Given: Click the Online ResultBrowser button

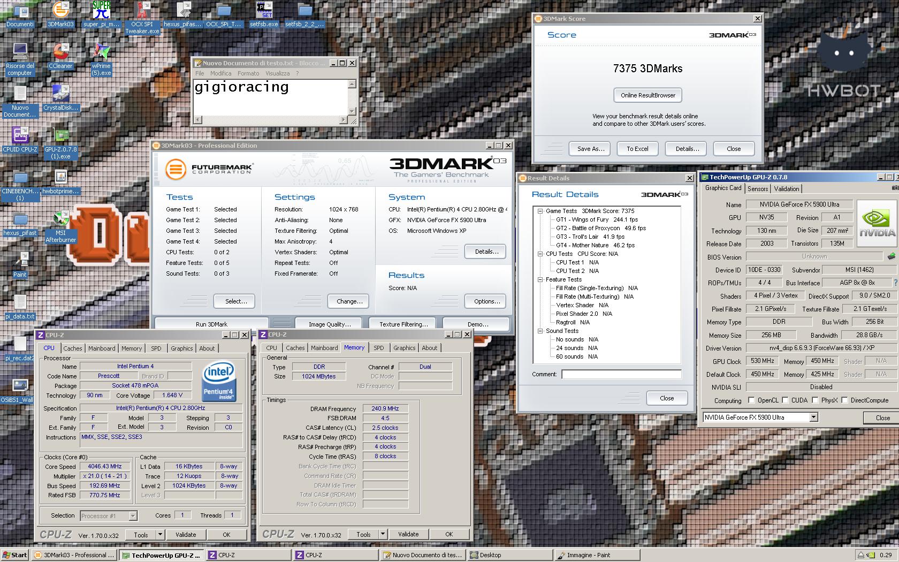Looking at the screenshot, I should (648, 95).
